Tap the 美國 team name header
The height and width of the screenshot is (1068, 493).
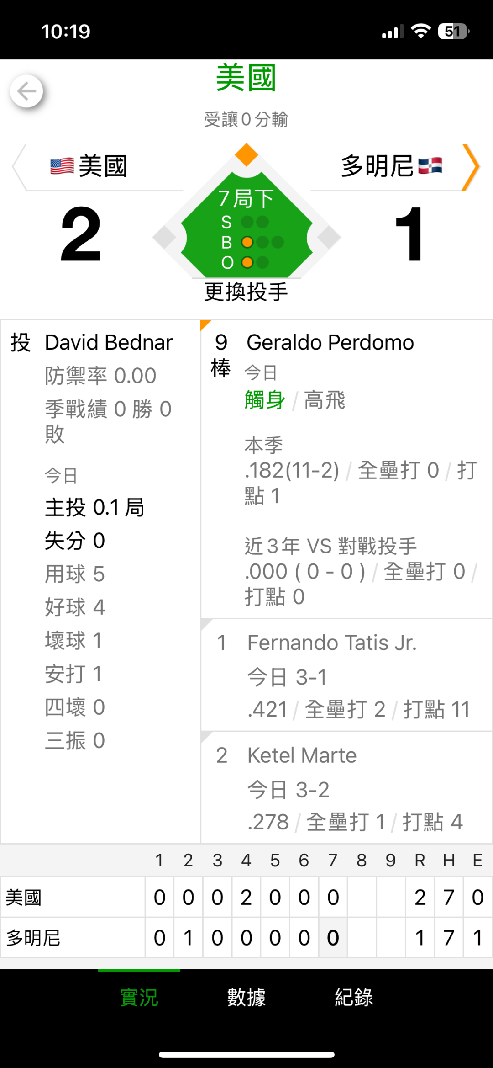point(103,166)
